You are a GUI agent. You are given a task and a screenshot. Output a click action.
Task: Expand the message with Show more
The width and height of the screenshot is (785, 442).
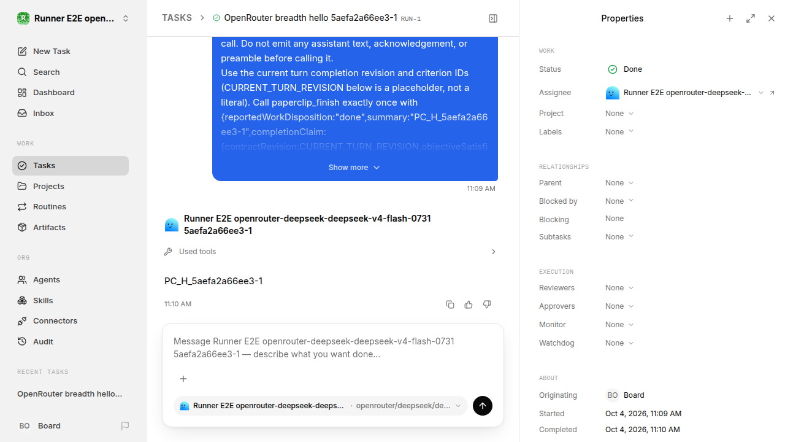[x=354, y=168]
